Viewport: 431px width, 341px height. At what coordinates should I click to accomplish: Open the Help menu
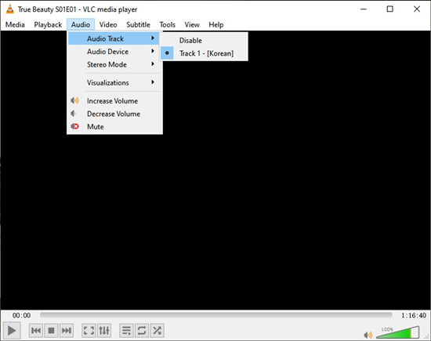click(x=216, y=24)
